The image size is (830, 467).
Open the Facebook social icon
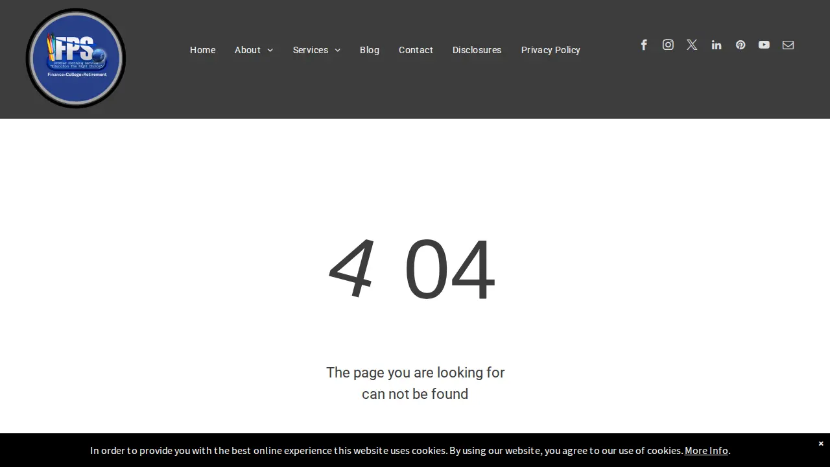click(x=644, y=45)
